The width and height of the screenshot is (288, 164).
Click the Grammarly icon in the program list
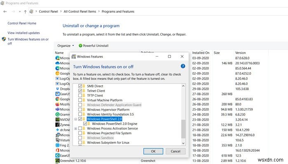point(57,114)
